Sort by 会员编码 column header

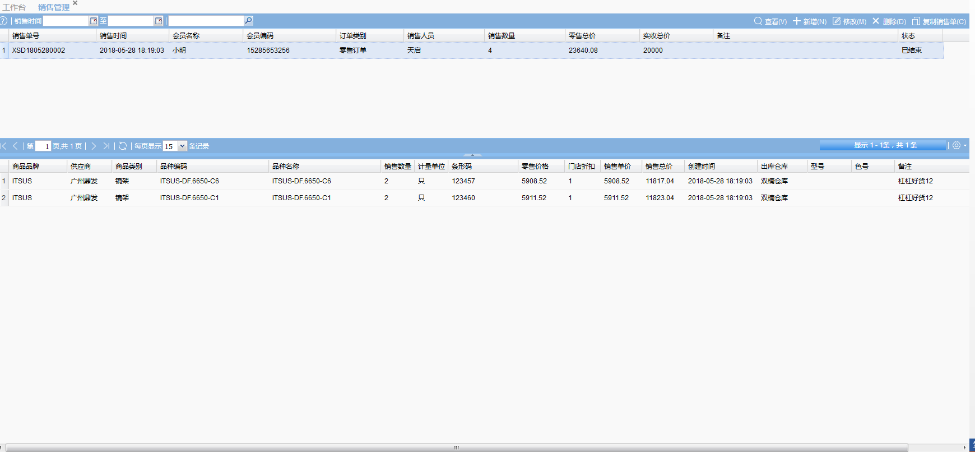[x=290, y=35]
